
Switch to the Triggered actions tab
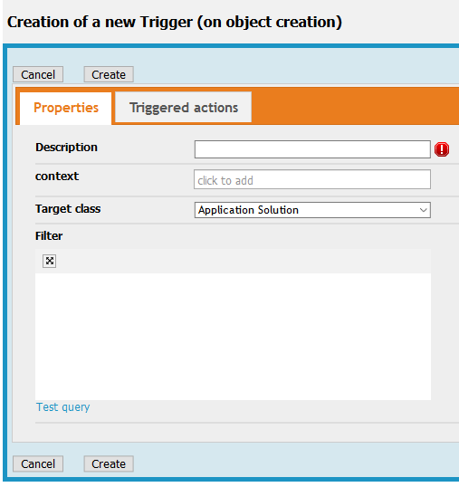[x=183, y=108]
